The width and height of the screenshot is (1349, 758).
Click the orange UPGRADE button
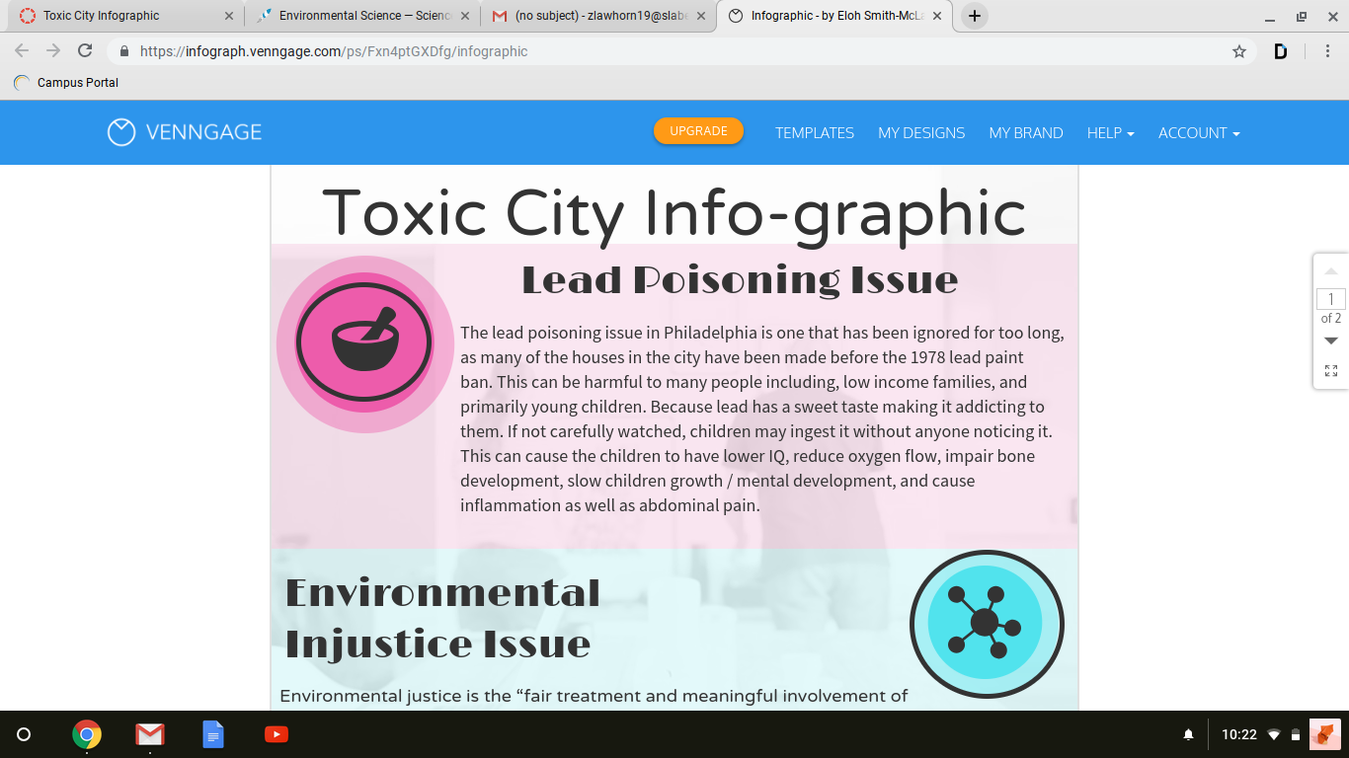tap(698, 131)
